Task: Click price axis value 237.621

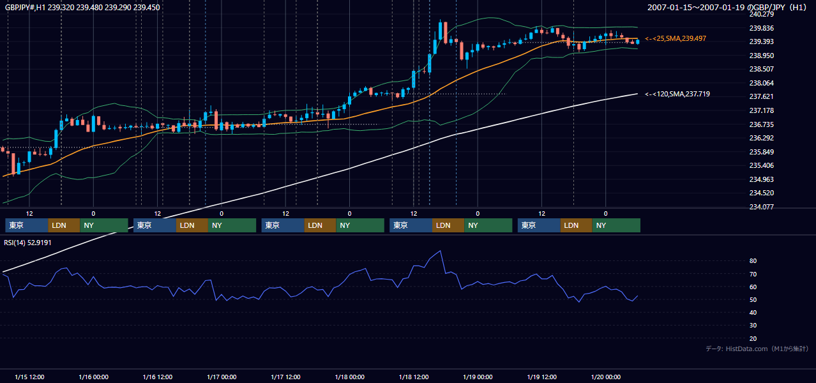Action: (x=761, y=96)
